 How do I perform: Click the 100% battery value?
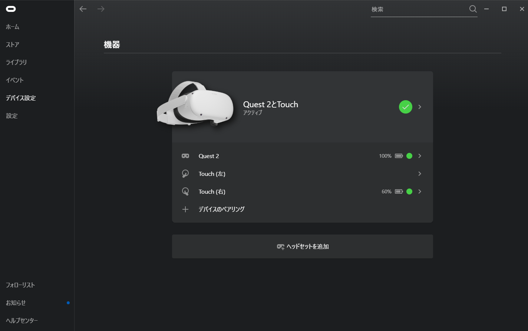pos(385,156)
